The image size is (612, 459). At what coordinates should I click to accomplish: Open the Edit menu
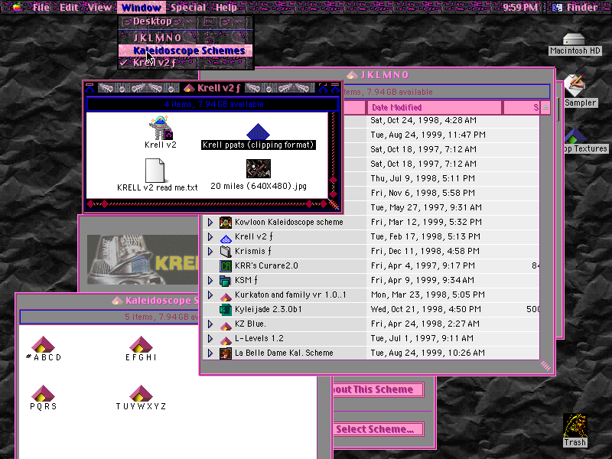coord(69,7)
